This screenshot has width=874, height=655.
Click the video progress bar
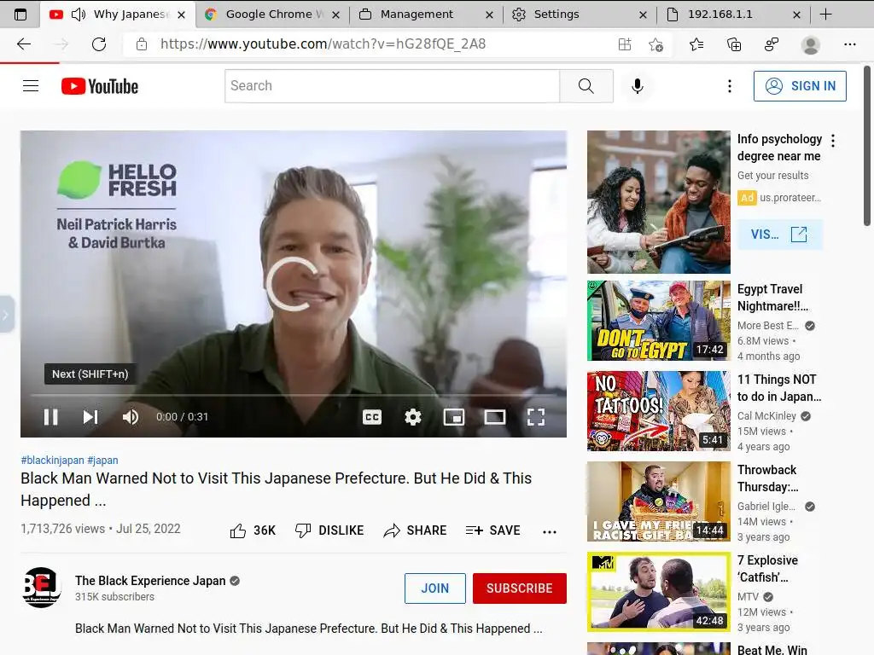tap(294, 395)
